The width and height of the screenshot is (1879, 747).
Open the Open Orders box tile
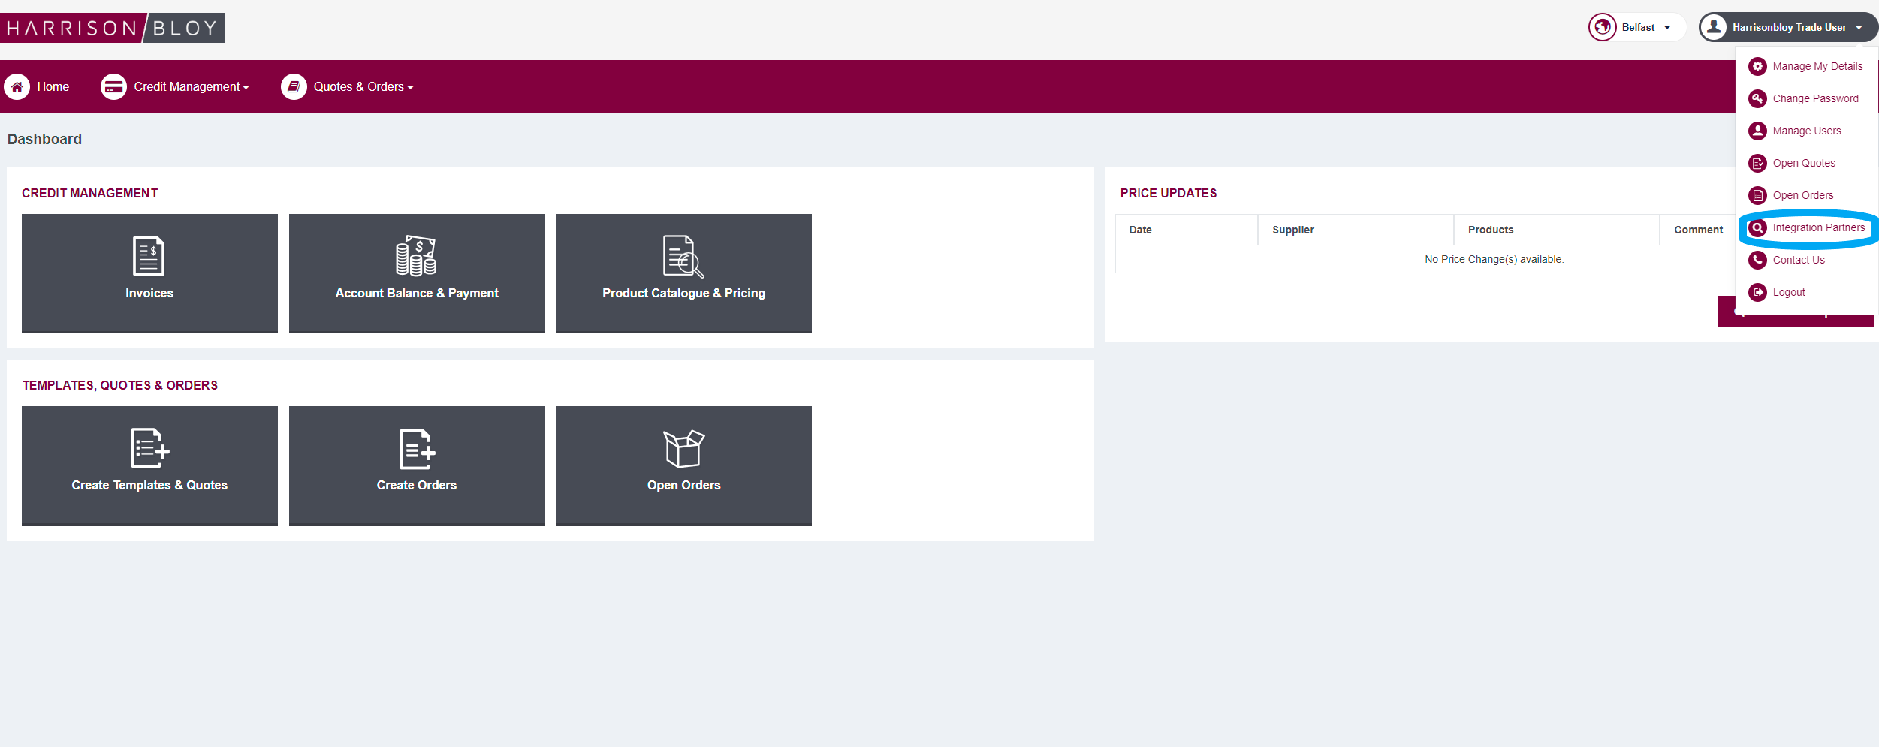[683, 465]
